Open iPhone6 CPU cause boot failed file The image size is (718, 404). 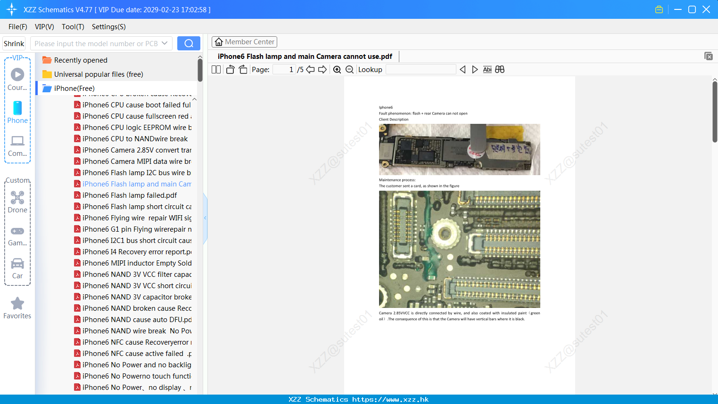tap(132, 105)
